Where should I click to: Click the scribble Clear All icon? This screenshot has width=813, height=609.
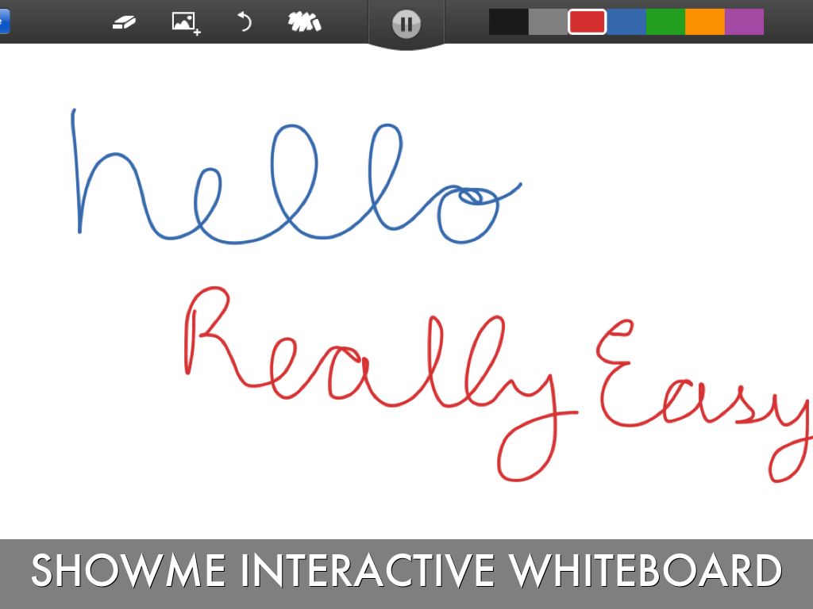pyautogui.click(x=304, y=22)
